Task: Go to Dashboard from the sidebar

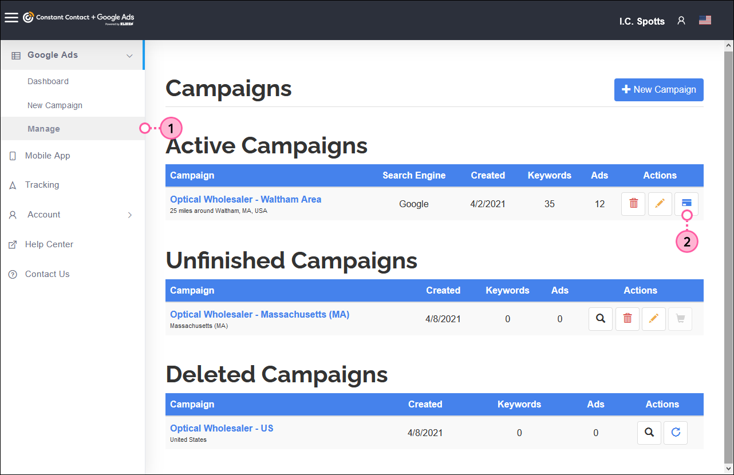Action: coord(48,81)
